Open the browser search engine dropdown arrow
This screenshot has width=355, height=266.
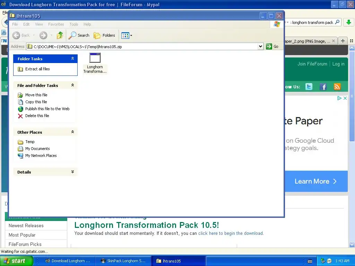pos(287,23)
